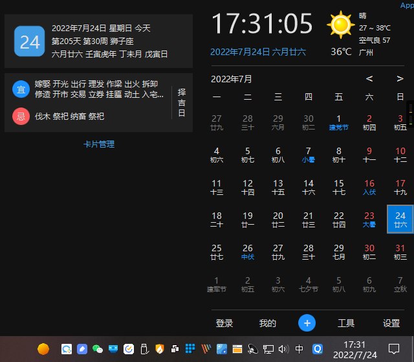
Task: Click the colored stripes tray icon
Action: [x=206, y=349]
